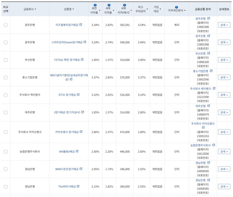Screen dimensions: 233x197
Task: Toggle compare checkbox for 제주은행 row
Action: point(6,112)
